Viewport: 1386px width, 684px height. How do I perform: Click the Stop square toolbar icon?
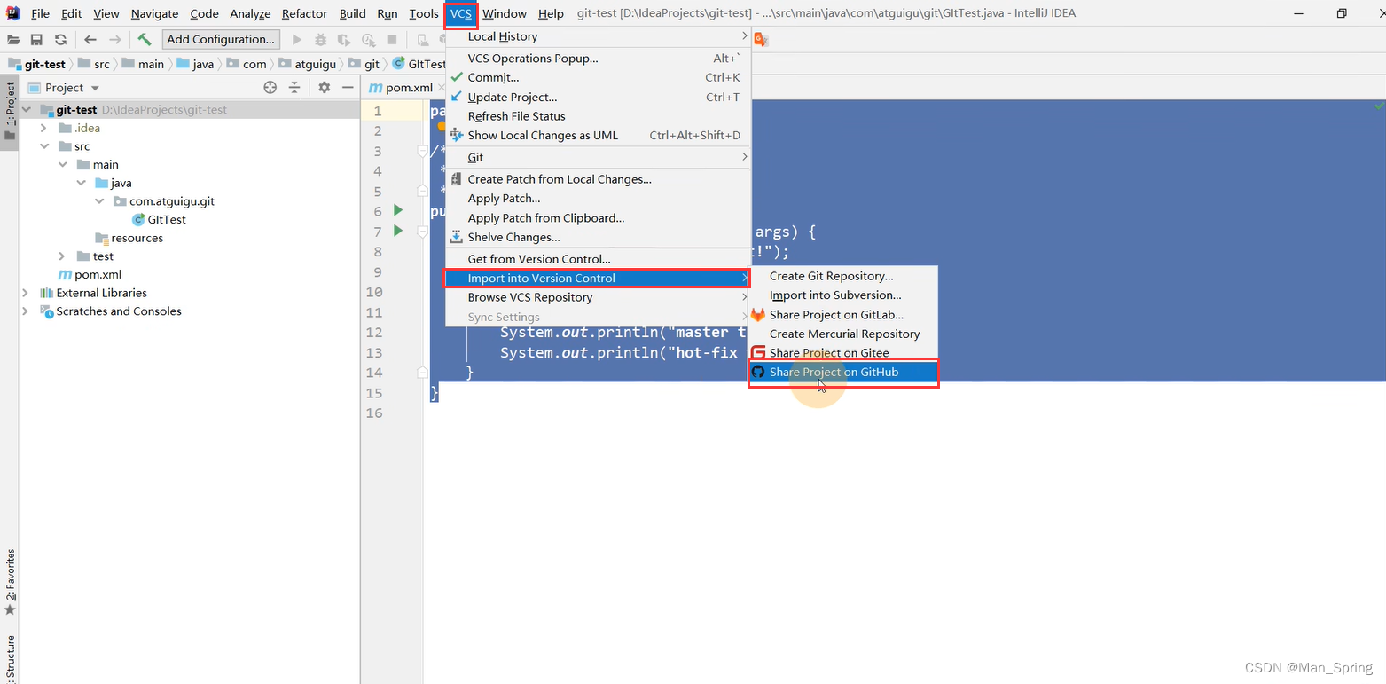[x=392, y=39]
